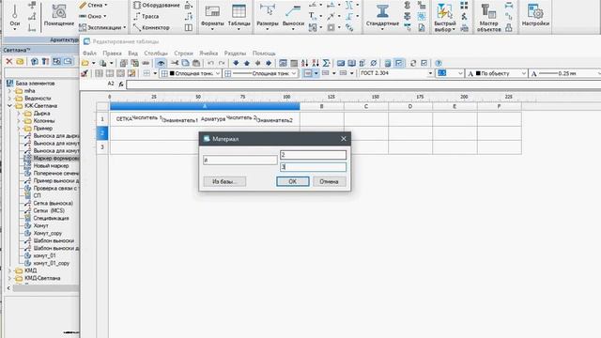Toggle the checkbox icon beside refresh
The width and height of the screenshot is (601, 338).
(x=424, y=63)
